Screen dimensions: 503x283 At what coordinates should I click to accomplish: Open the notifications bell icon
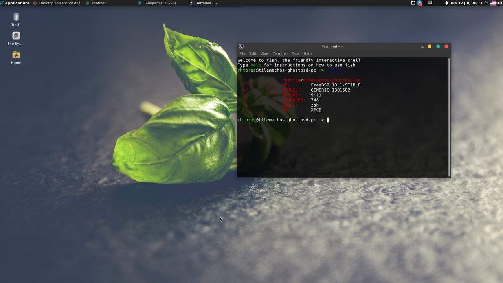tap(446, 3)
